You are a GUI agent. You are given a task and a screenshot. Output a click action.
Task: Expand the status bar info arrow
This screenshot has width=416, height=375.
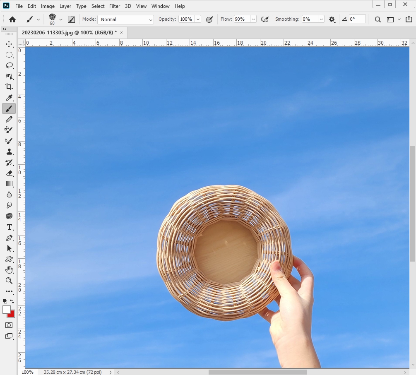pos(111,373)
